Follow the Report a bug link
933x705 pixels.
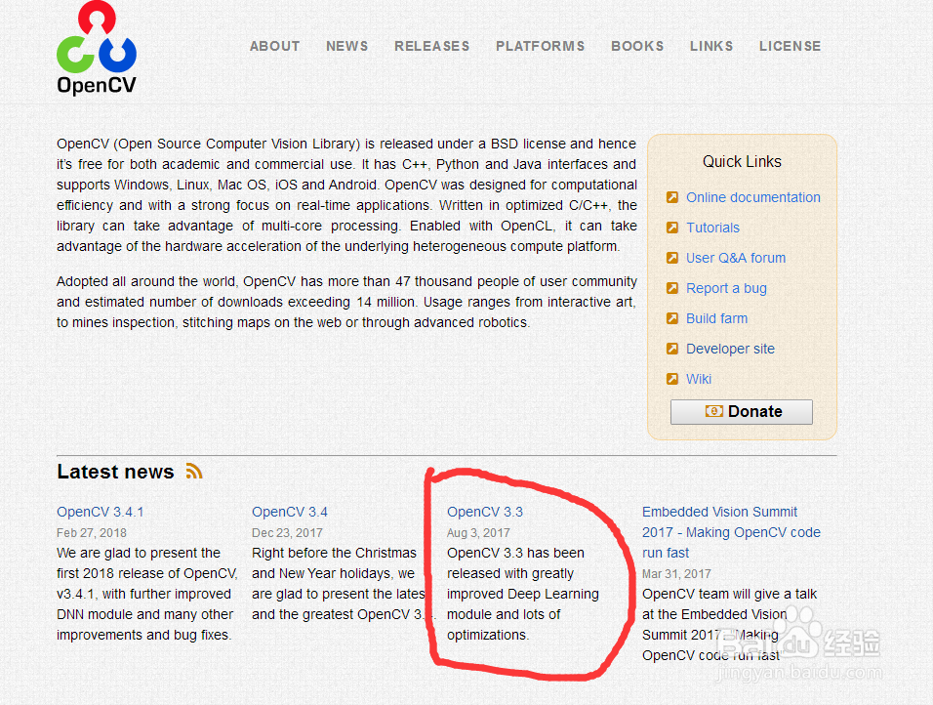pyautogui.click(x=726, y=288)
